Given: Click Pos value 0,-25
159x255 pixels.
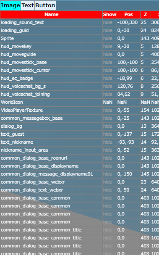Looking at the screenshot, I should (x=123, y=118).
